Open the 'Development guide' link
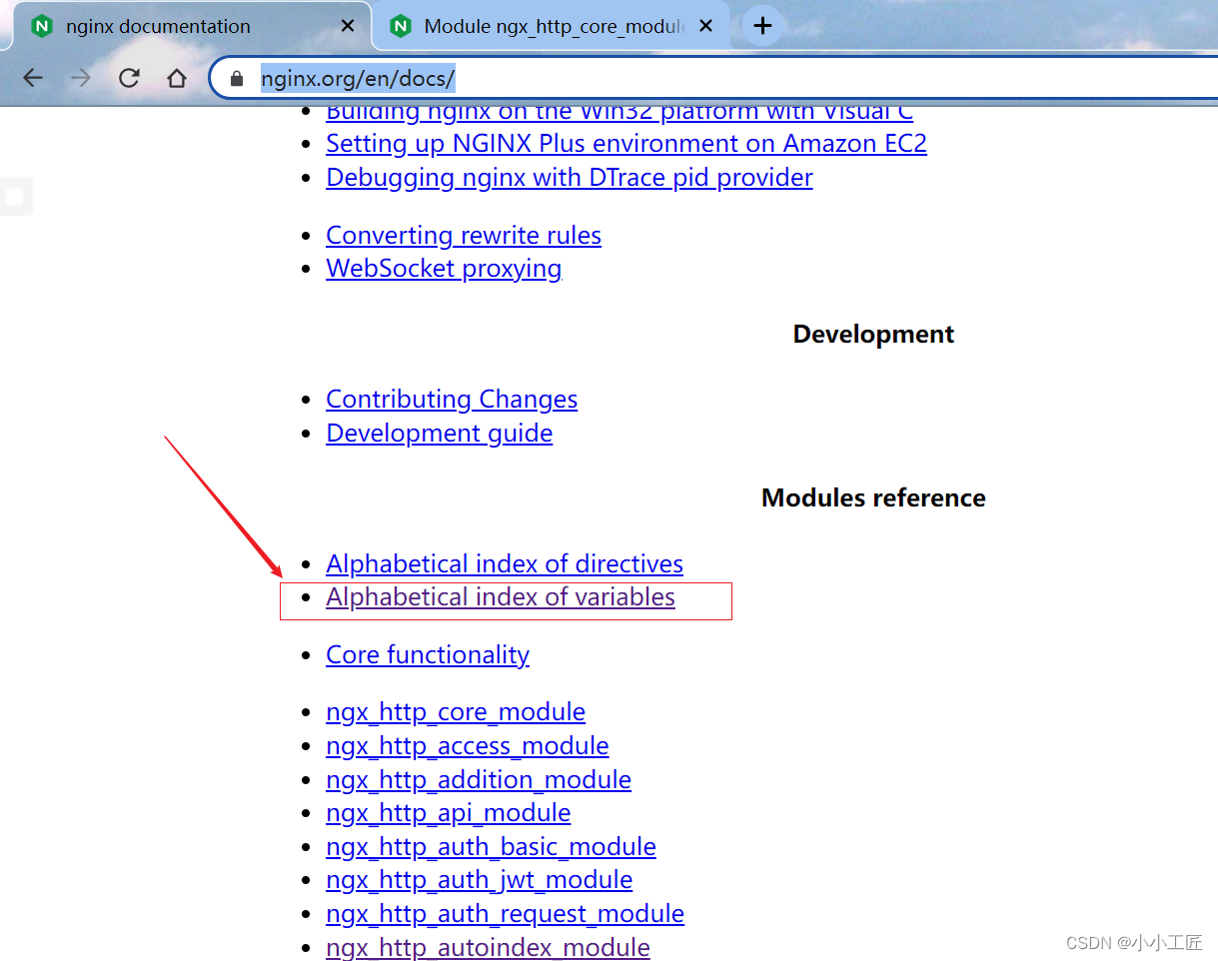The width and height of the screenshot is (1218, 961). (x=440, y=434)
